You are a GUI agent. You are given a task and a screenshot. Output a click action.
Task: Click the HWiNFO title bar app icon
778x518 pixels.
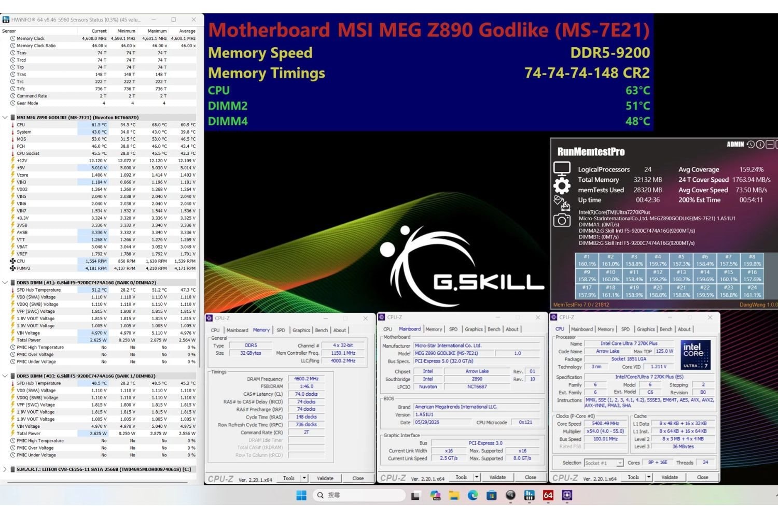6,20
